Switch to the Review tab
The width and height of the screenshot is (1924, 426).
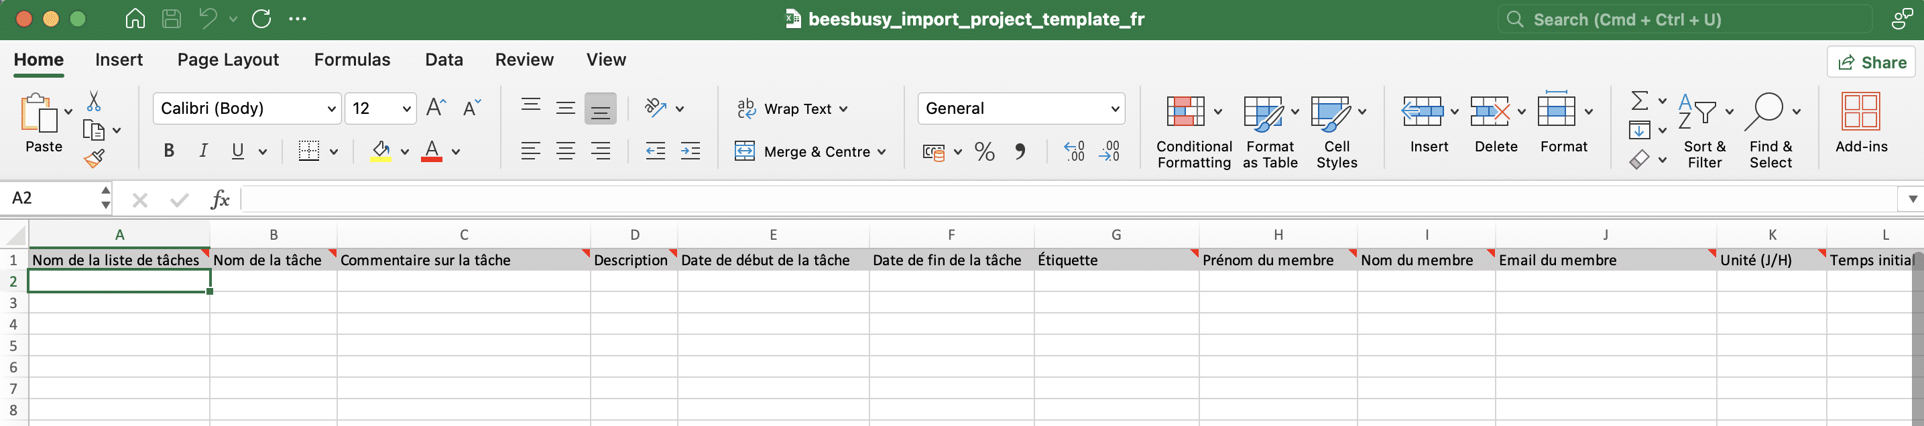(524, 60)
